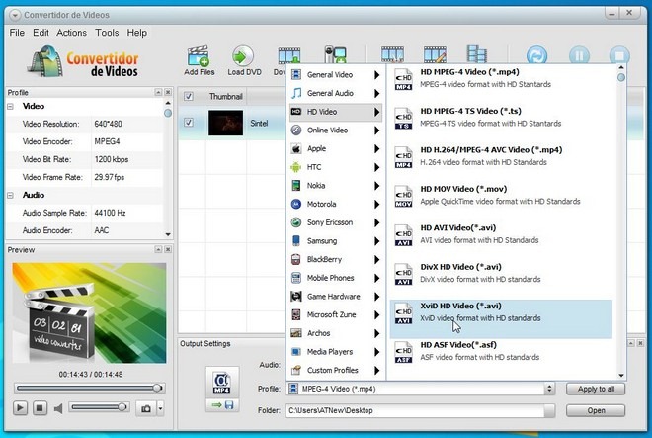Click the Add Files toolbar icon
Screen dimensions: 652x438
[199, 56]
